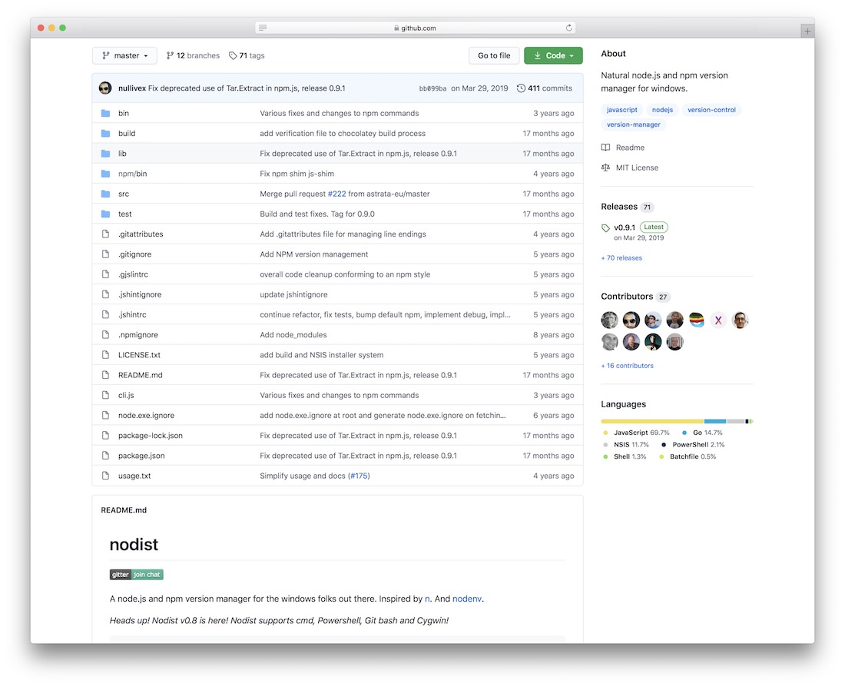Open the package.json file name

[141, 456]
